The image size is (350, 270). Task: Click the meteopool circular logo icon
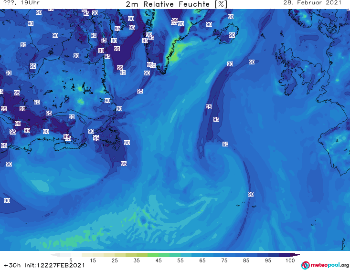(305, 265)
